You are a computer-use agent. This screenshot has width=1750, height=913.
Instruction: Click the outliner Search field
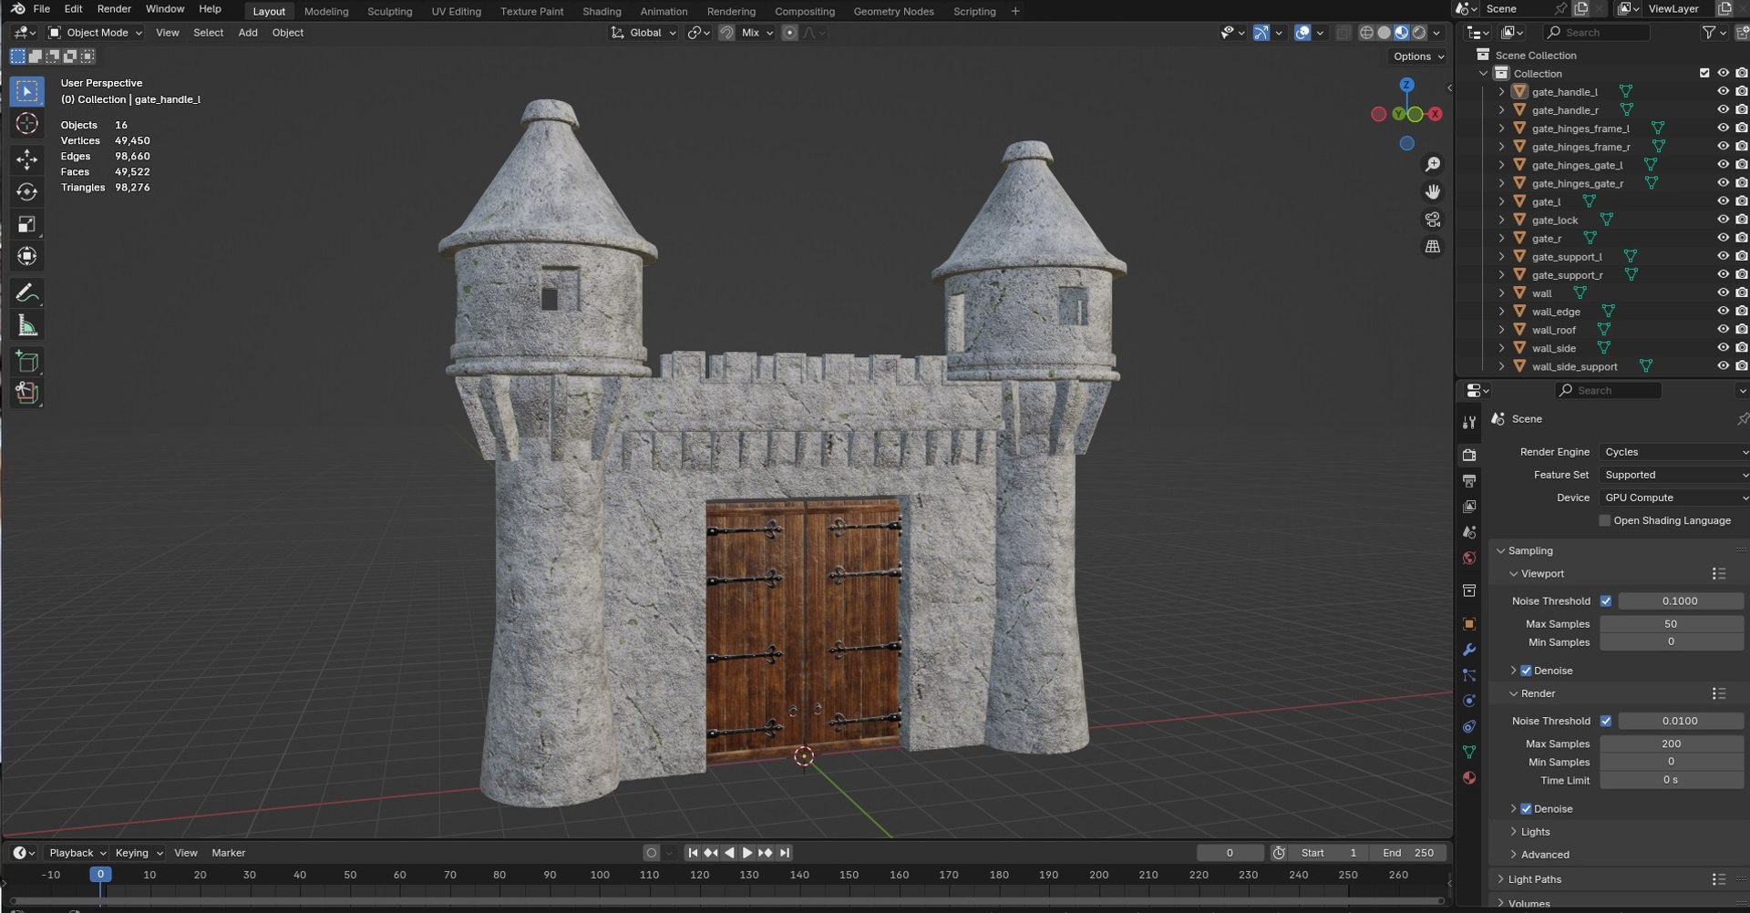1597,33
